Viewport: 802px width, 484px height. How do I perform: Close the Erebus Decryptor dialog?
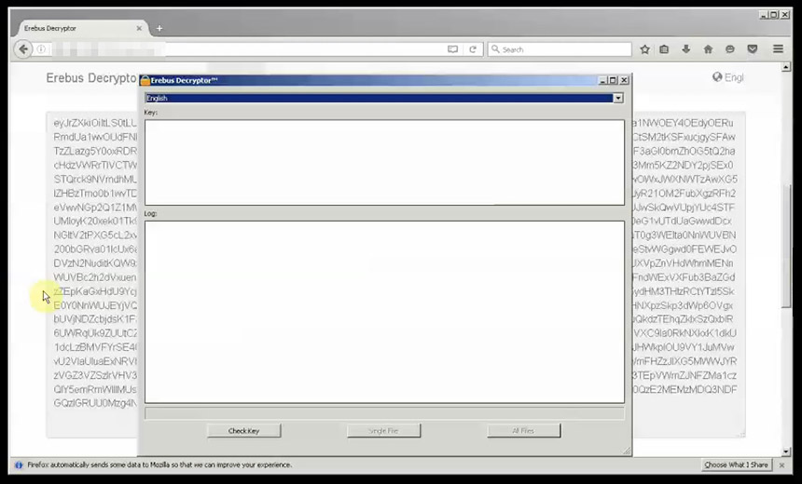(624, 80)
